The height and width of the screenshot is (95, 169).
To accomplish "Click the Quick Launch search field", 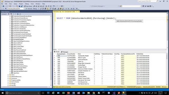I will (148, 1).
